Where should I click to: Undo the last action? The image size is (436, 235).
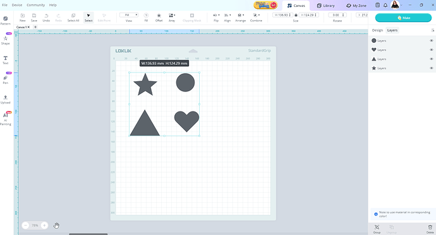[x=46, y=18]
